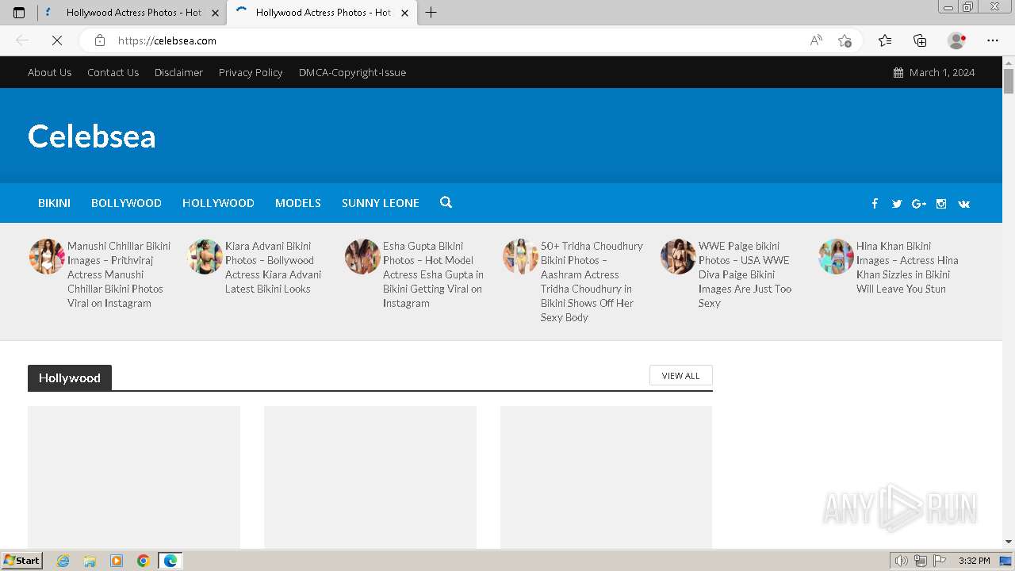1015x571 pixels.
Task: Add this page to favorites star icon
Action: point(845,40)
